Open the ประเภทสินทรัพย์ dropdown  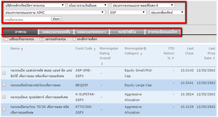[x=167, y=13]
